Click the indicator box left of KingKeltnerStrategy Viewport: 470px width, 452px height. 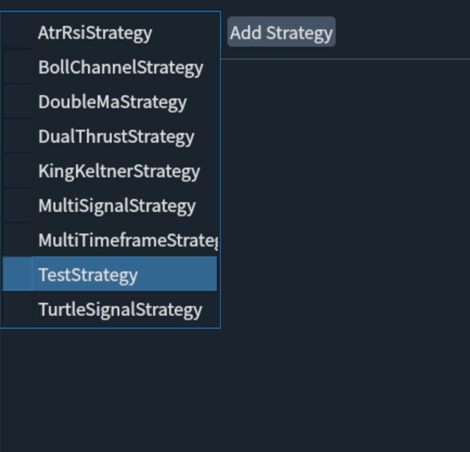17,171
